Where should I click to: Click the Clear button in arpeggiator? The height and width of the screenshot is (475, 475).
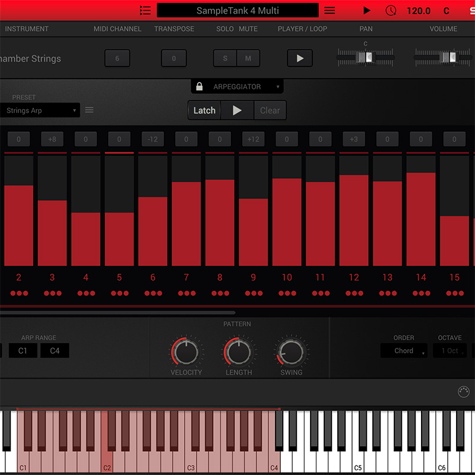(270, 110)
